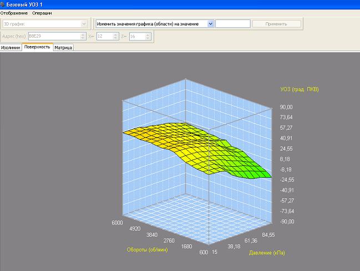
Task: Increase the Y value with up arrow
Action: [x=148, y=35]
